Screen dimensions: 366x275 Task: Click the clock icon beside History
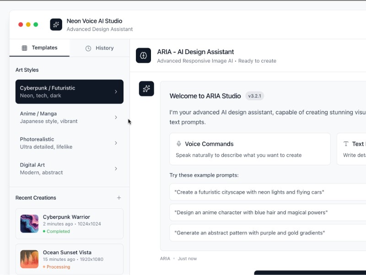click(87, 48)
